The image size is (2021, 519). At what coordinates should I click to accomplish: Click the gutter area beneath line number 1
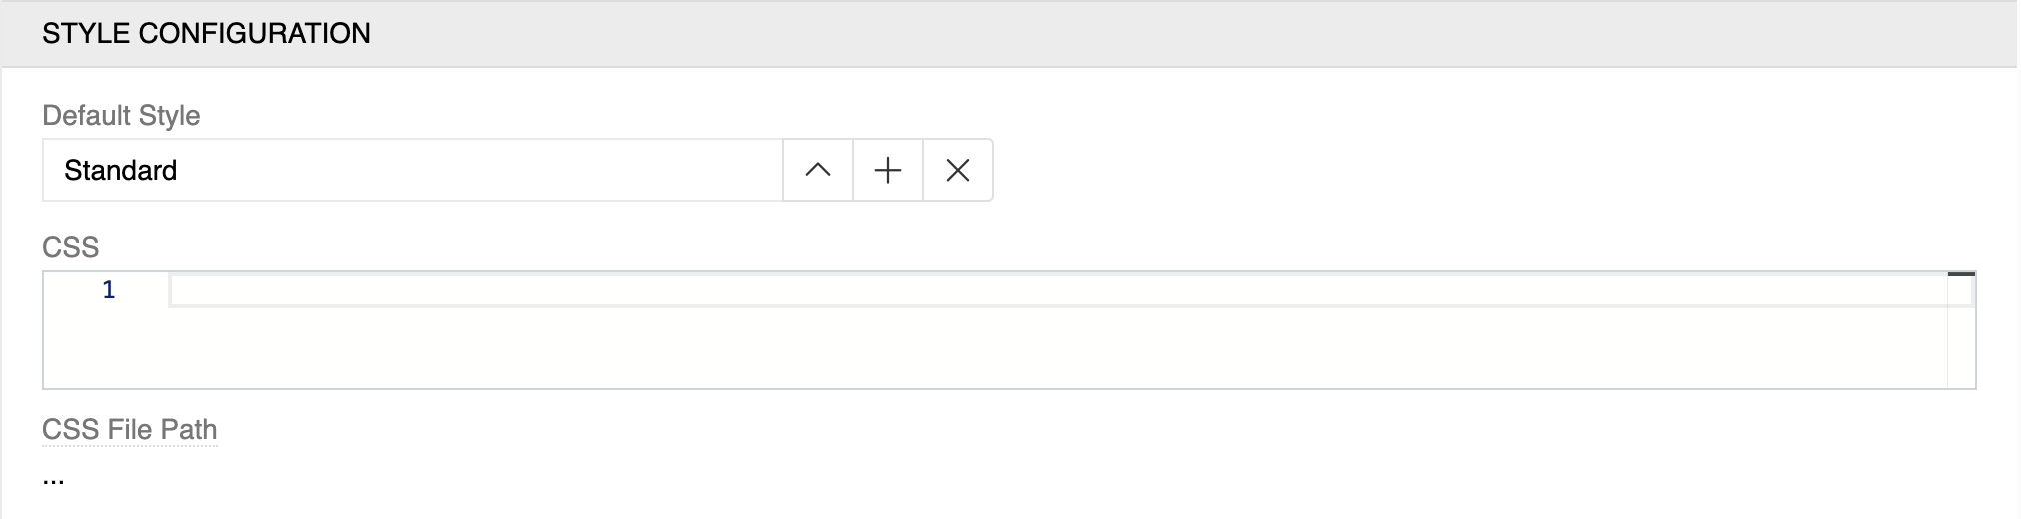pyautogui.click(x=105, y=349)
